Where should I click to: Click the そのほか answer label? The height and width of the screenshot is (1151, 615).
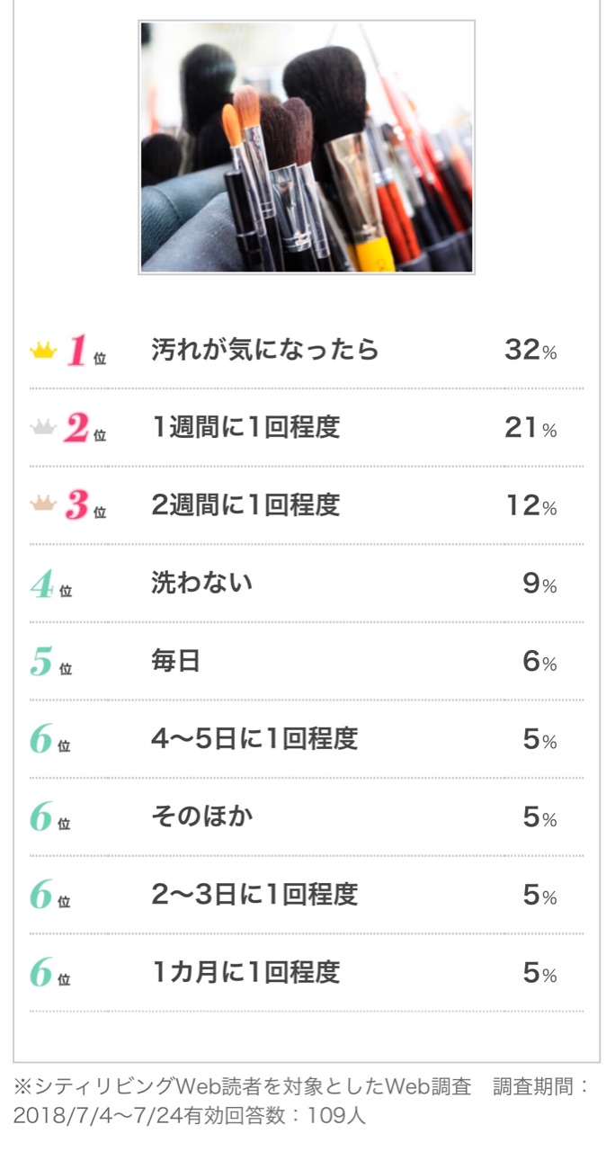pyautogui.click(x=201, y=816)
